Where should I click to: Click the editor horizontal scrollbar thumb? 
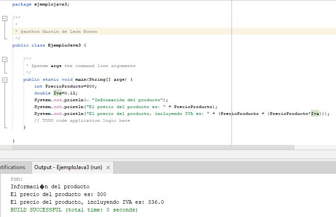click(153, 147)
